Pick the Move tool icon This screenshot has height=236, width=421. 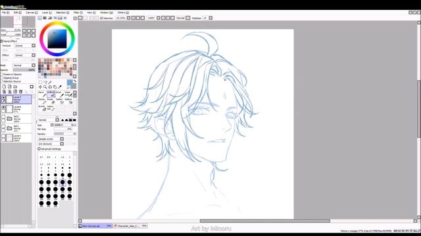(40, 87)
